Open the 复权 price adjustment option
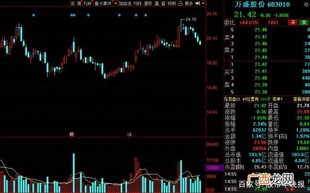Viewport: 310px width, 193px height. point(148,3)
